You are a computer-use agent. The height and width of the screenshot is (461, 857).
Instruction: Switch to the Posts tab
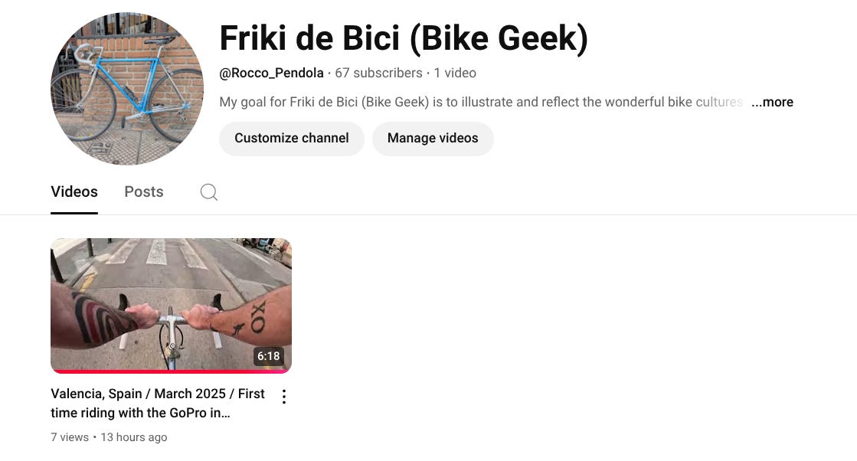[144, 191]
